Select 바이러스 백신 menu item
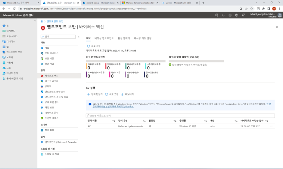 [x=59, y=76]
